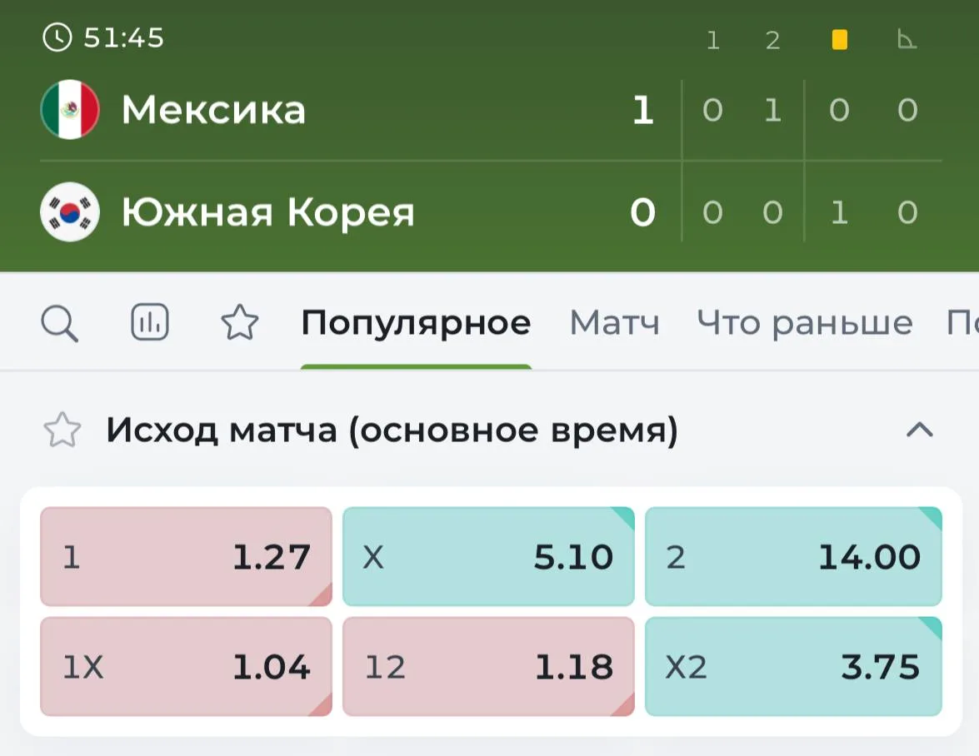Open the match statistics chart icon
Screen dimensions: 979x756
[x=150, y=322]
